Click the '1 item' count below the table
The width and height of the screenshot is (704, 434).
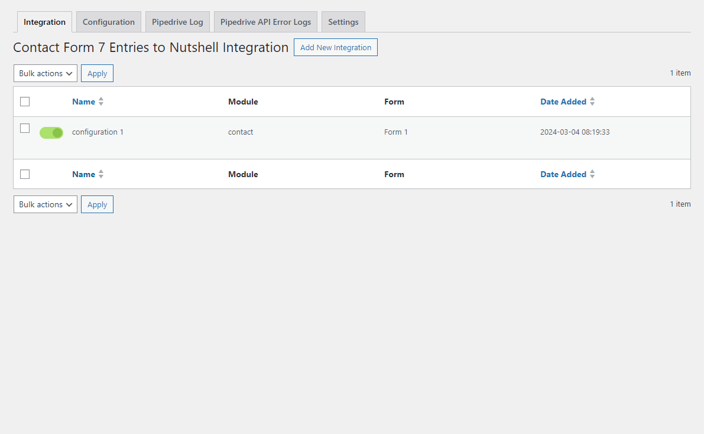[x=680, y=204]
